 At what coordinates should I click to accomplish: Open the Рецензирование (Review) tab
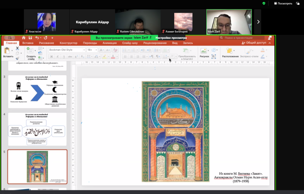coord(155,43)
